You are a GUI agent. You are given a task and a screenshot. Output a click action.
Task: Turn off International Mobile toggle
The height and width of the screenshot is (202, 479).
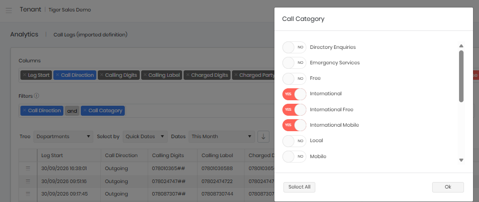(x=294, y=125)
